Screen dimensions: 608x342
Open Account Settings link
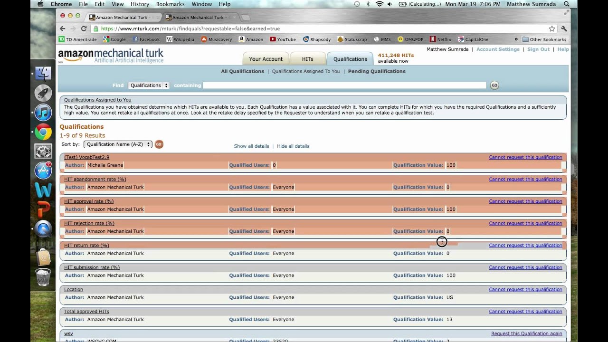tap(498, 49)
